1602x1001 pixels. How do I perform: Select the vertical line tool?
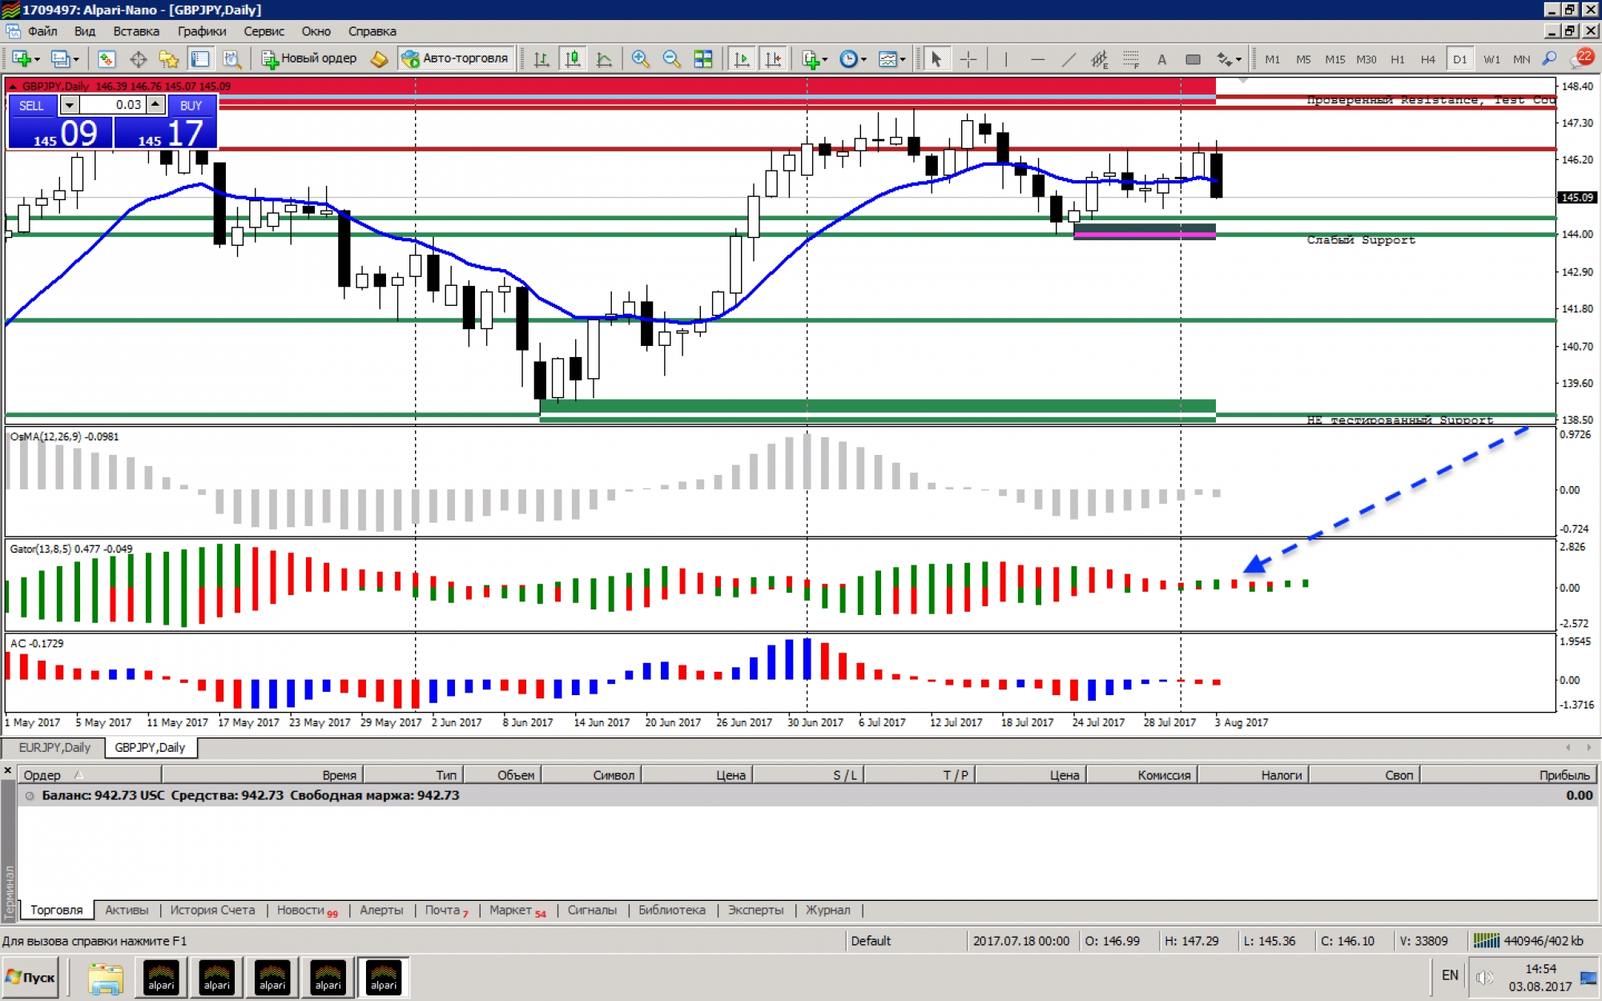coord(1005,58)
